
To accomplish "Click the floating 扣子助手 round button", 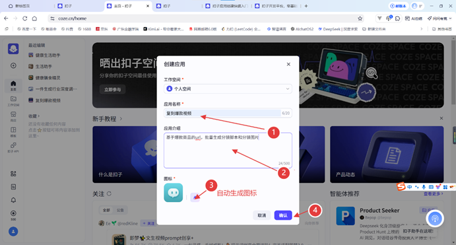I will (x=435, y=218).
